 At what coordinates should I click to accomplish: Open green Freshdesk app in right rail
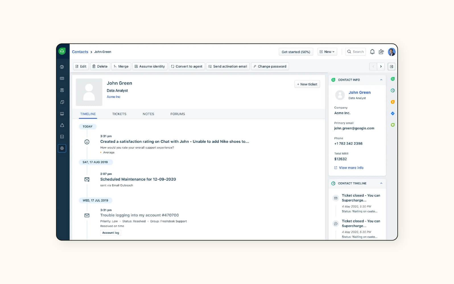393,79
